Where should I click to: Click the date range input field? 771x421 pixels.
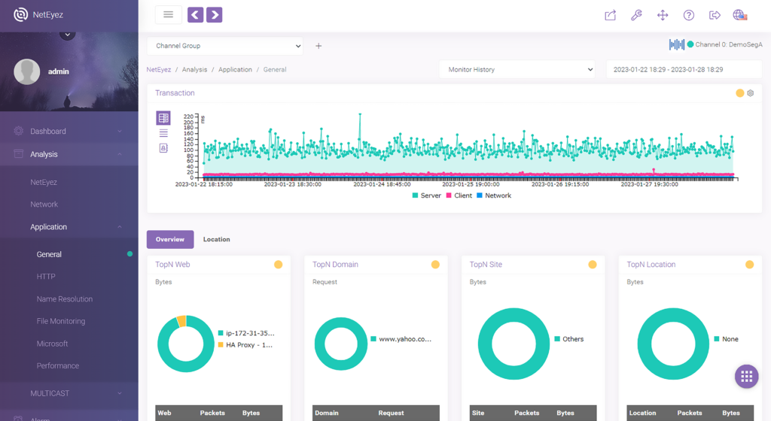[684, 69]
